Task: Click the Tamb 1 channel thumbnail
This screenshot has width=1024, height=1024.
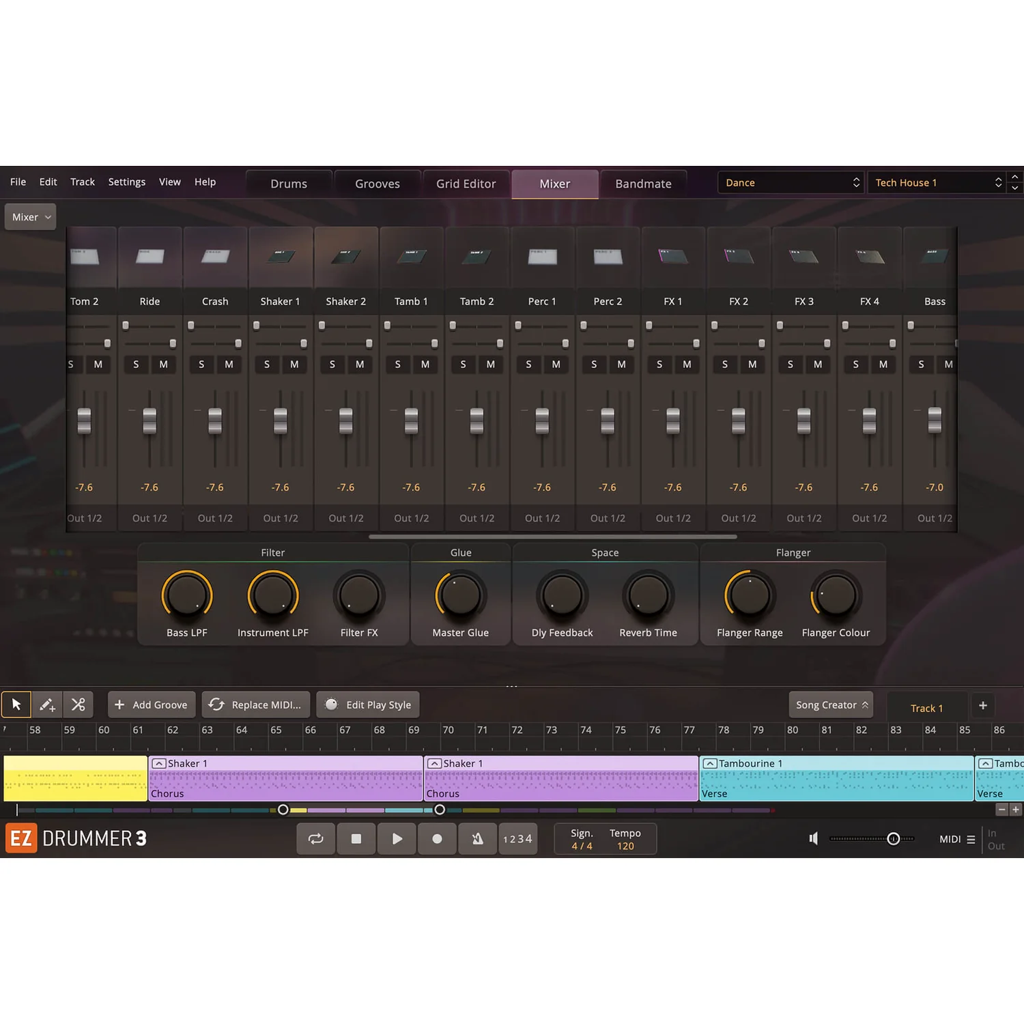Action: (x=412, y=257)
